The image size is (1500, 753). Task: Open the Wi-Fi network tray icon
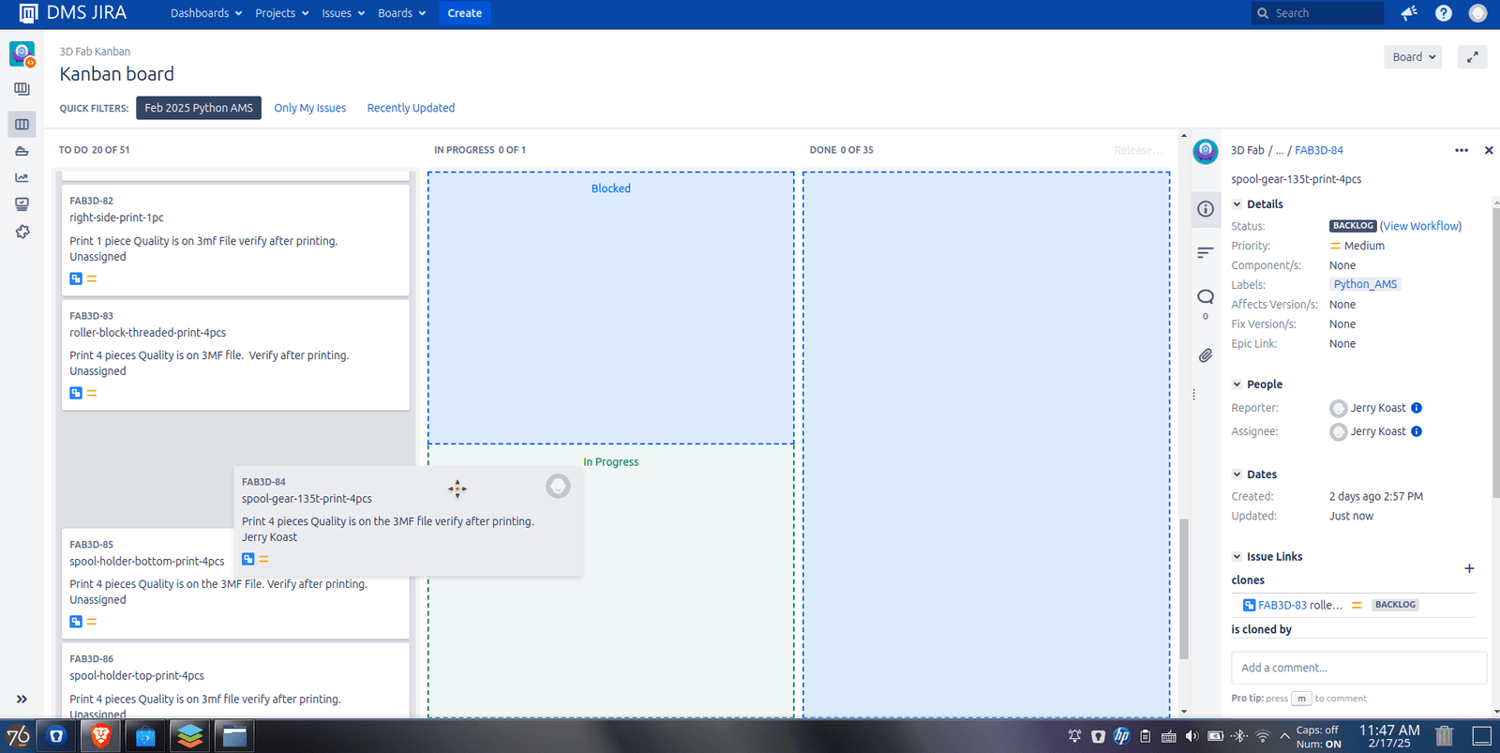click(x=1263, y=736)
